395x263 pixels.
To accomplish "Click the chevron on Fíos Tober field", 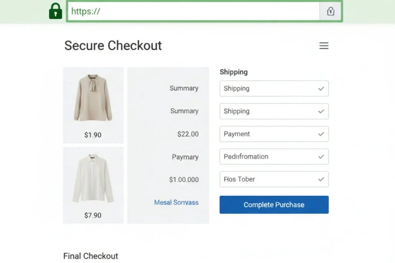I will tap(321, 179).
